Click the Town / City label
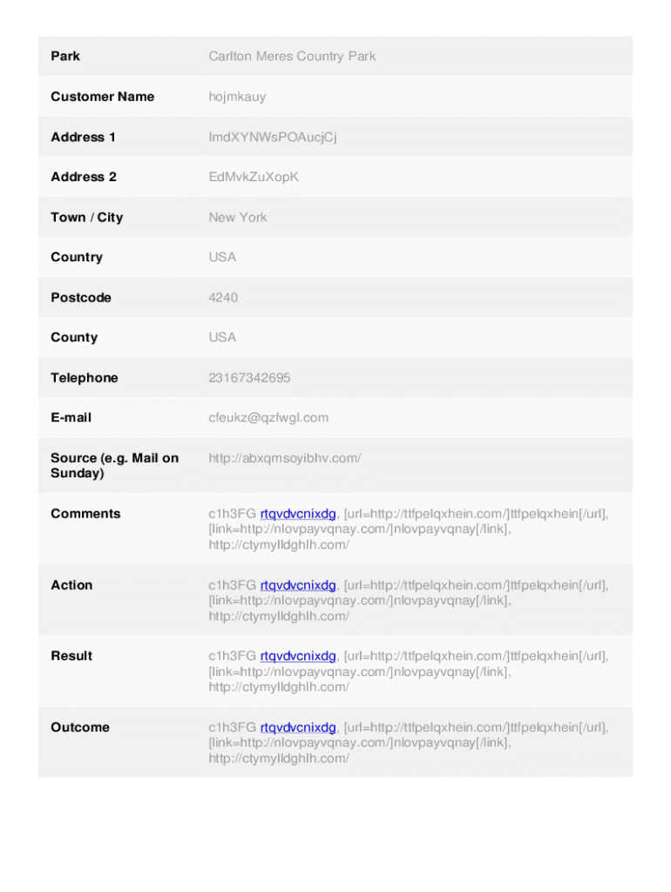Screen dimensions: 671x892 [86, 217]
